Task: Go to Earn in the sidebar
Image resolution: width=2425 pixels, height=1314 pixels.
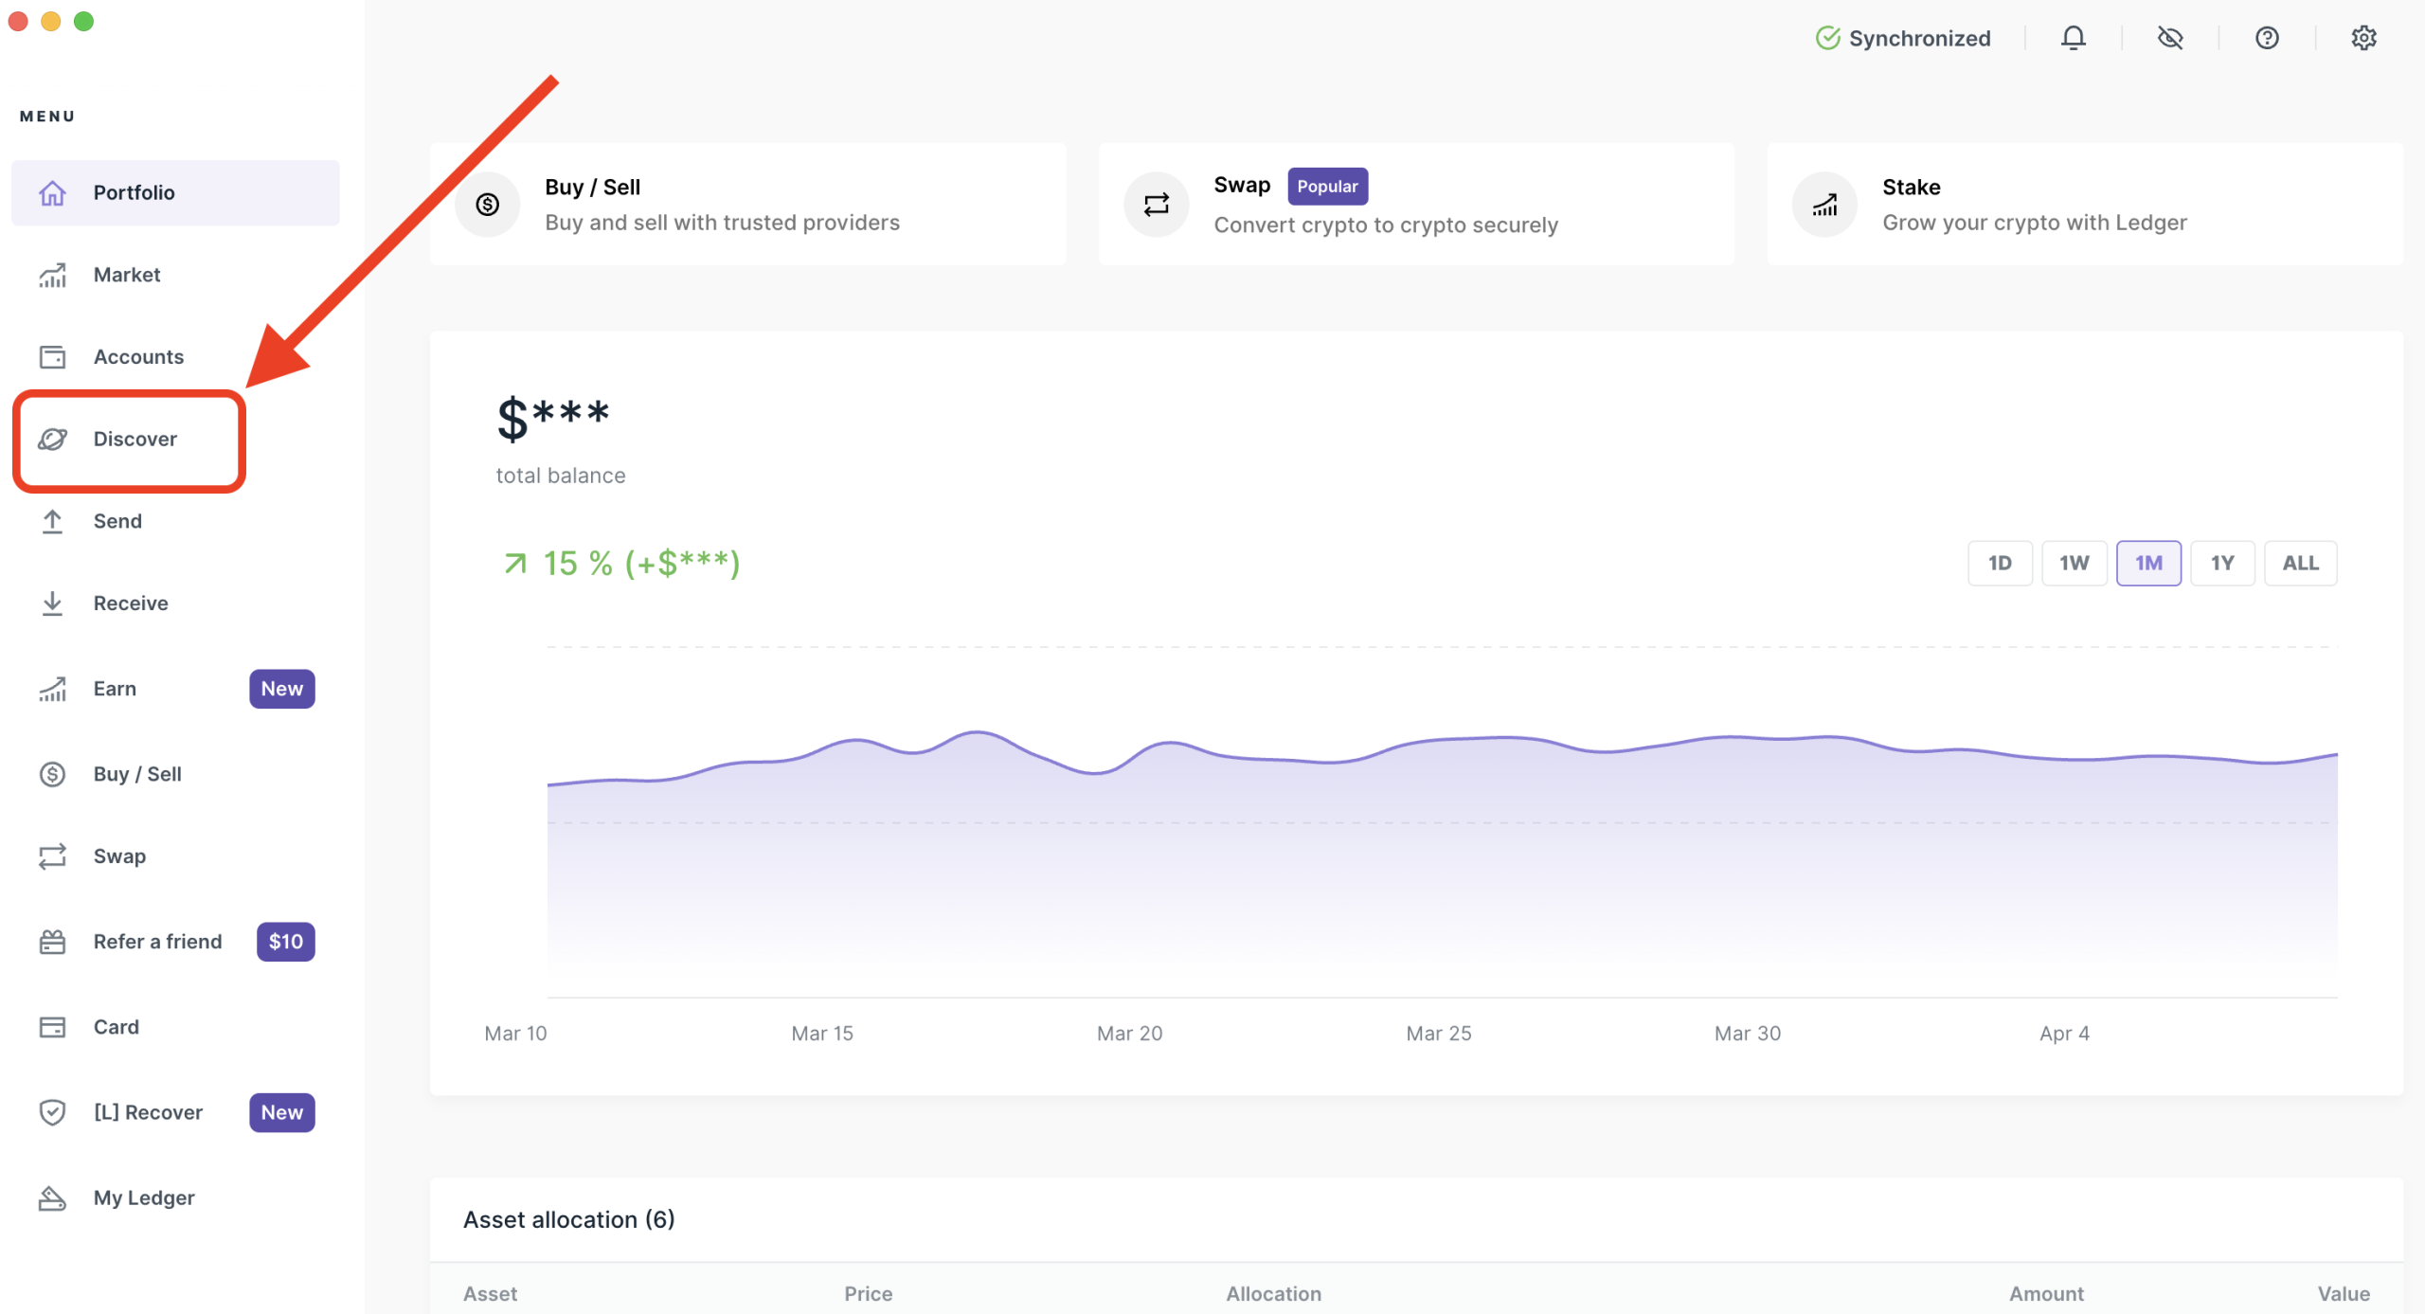Action: coord(115,689)
